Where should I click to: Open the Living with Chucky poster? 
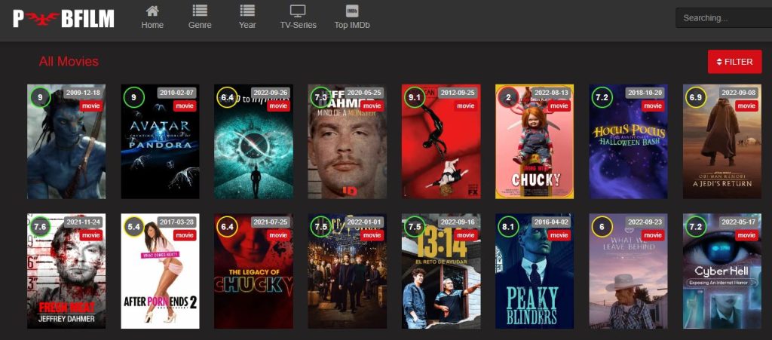[x=535, y=142]
